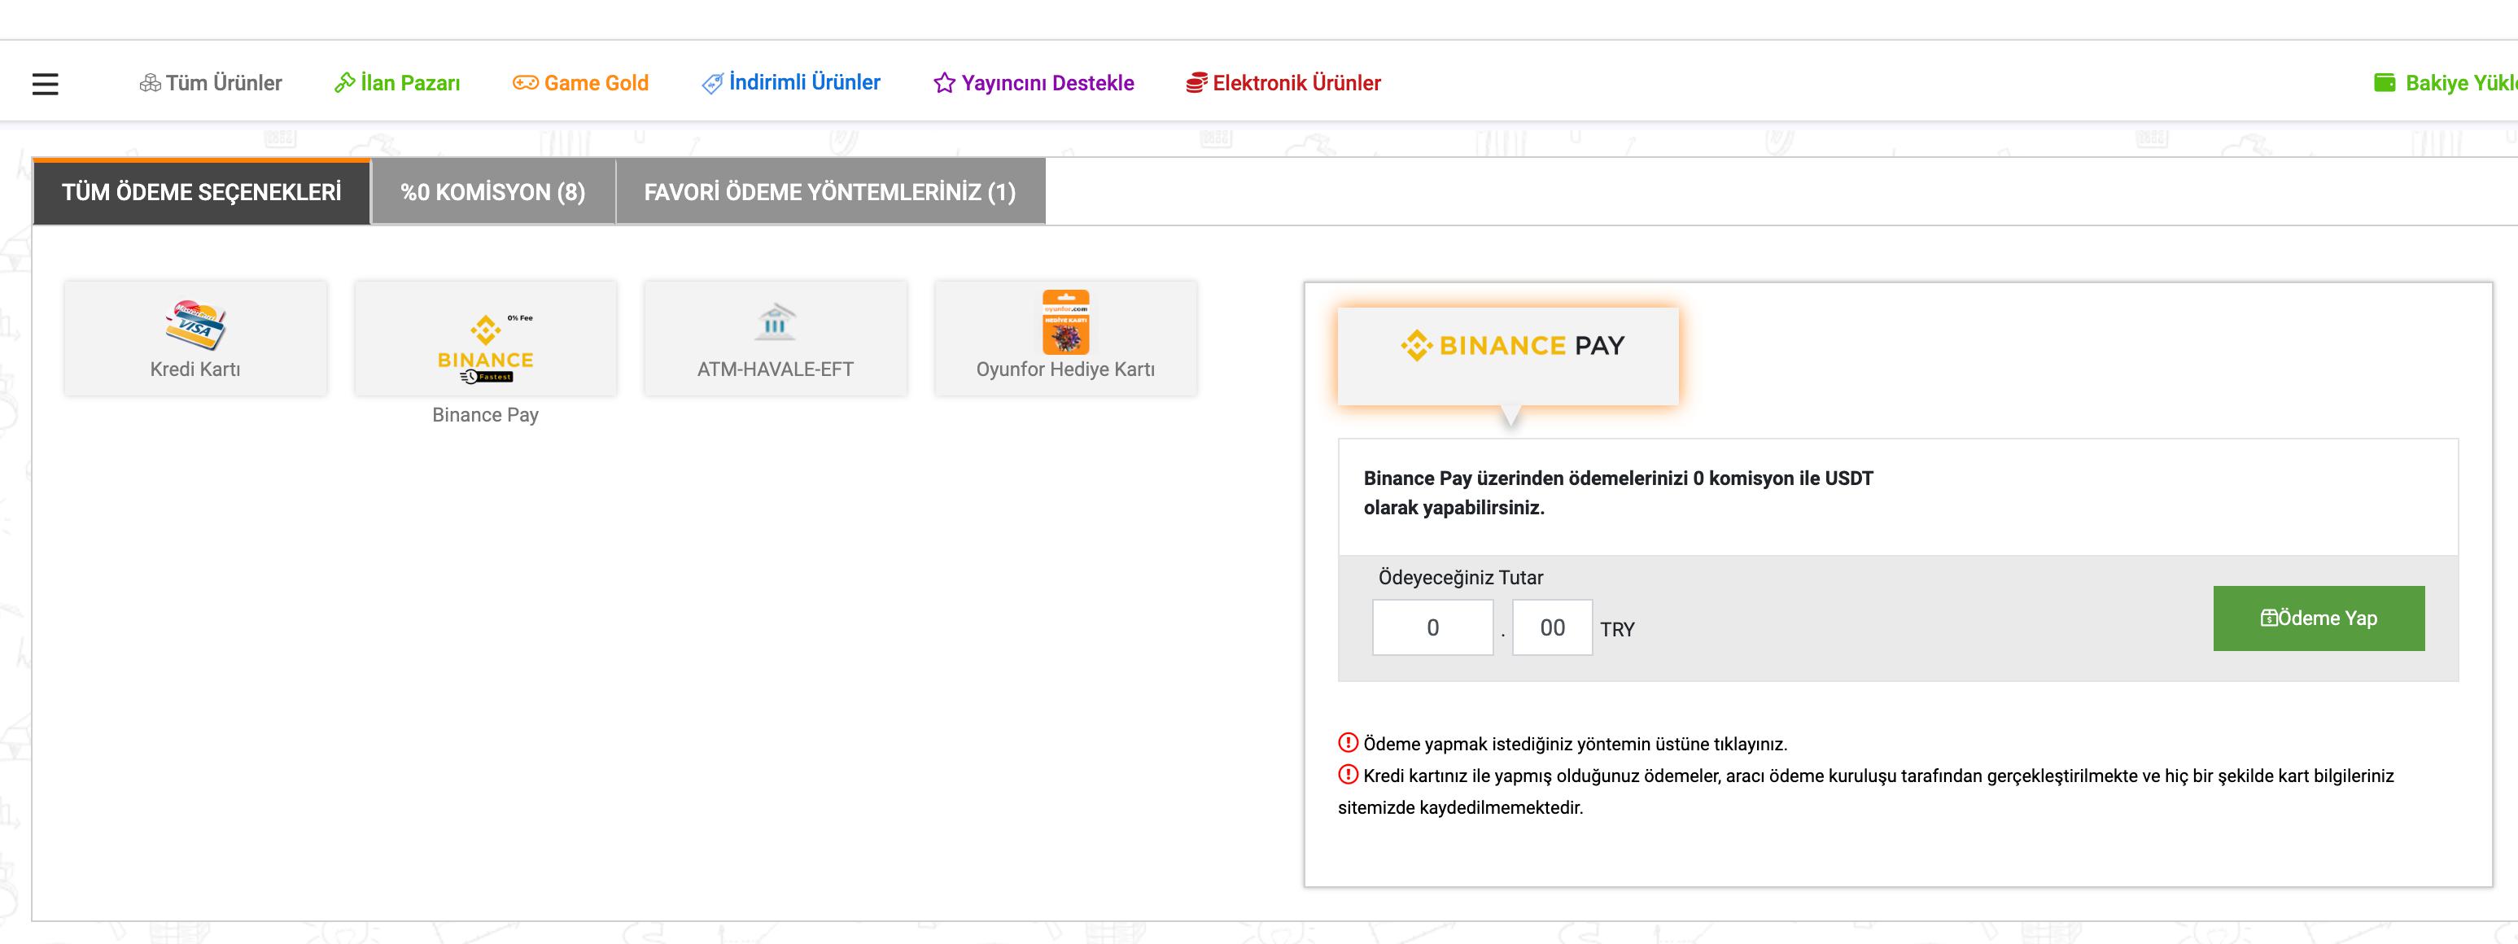Click the first red warning icon
Screen dimensions: 2518x944
pyautogui.click(x=1348, y=743)
